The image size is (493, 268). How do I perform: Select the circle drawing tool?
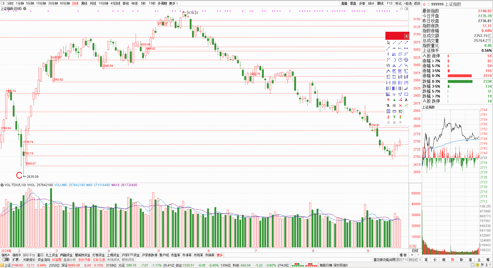pyautogui.click(x=400, y=60)
